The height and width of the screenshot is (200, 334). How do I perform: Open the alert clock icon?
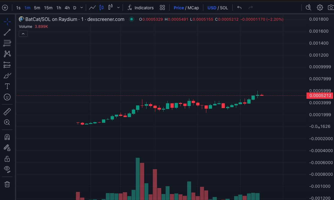[309, 8]
